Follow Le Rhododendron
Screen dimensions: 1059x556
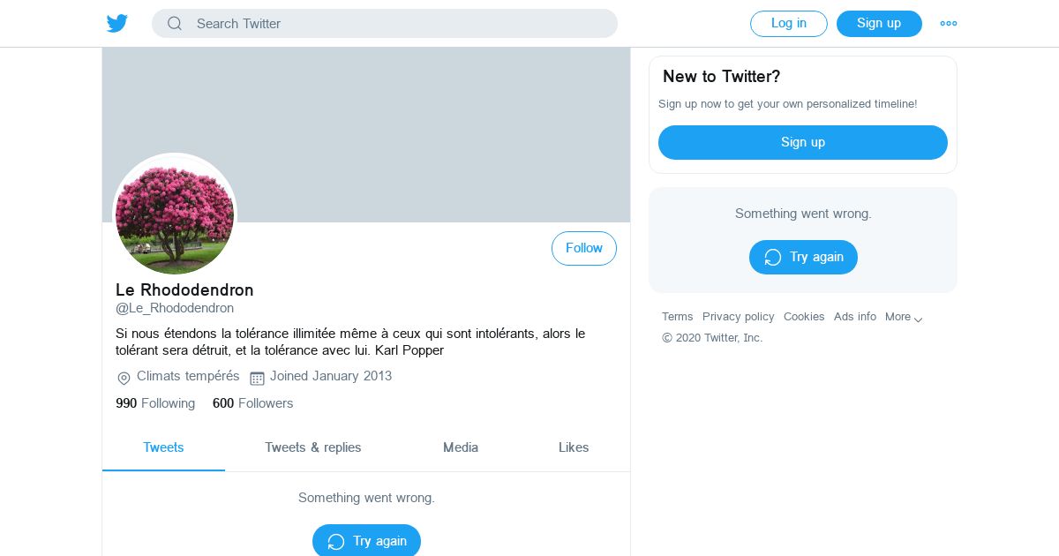(583, 249)
